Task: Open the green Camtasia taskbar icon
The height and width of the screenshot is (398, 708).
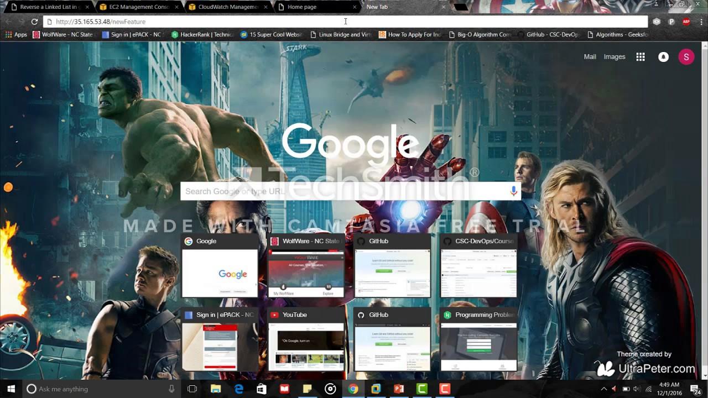Action: [422, 389]
